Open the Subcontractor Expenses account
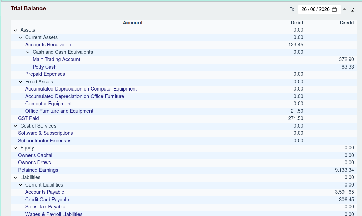The height and width of the screenshot is (216, 362). (45, 141)
